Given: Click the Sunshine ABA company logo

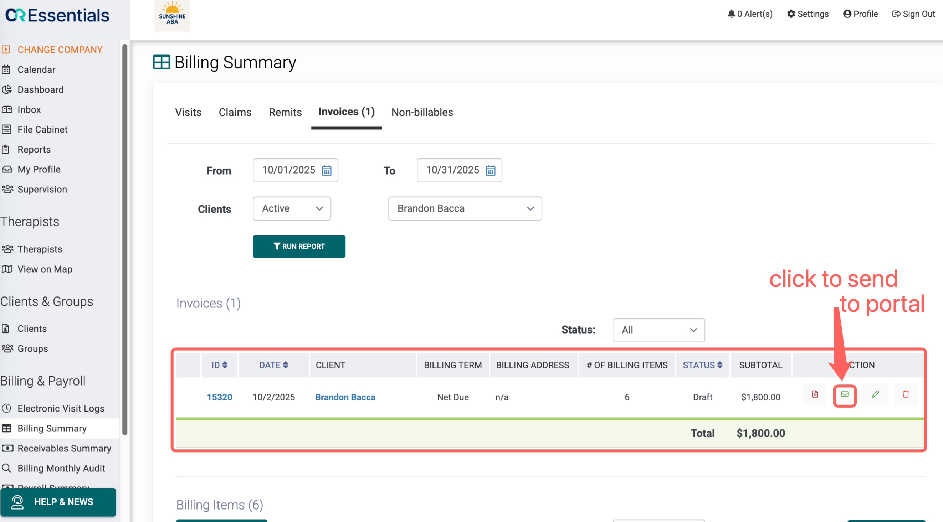Looking at the screenshot, I should (x=172, y=16).
